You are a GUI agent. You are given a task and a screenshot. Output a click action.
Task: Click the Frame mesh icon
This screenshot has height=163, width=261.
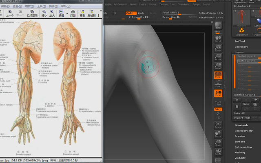218,125
